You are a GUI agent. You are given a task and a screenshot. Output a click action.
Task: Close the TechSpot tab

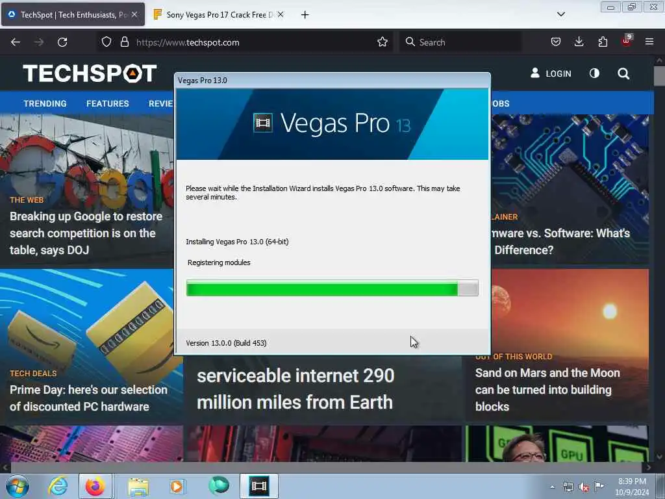(x=134, y=14)
